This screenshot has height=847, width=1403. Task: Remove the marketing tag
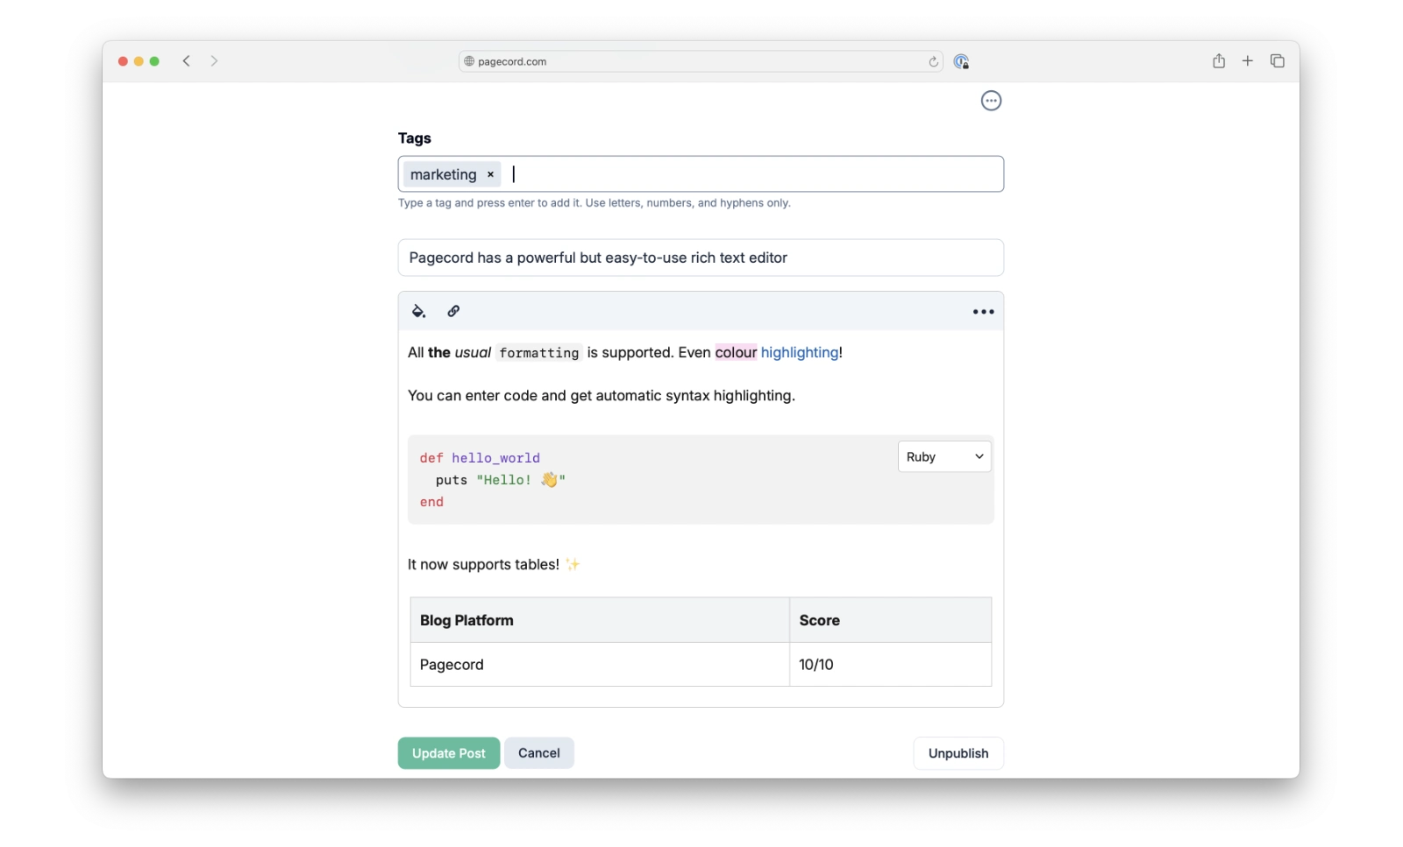(x=489, y=174)
